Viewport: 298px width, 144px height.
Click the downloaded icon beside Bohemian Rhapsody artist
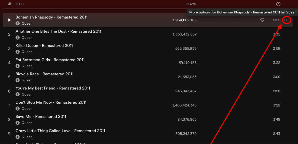pyautogui.click(x=18, y=24)
